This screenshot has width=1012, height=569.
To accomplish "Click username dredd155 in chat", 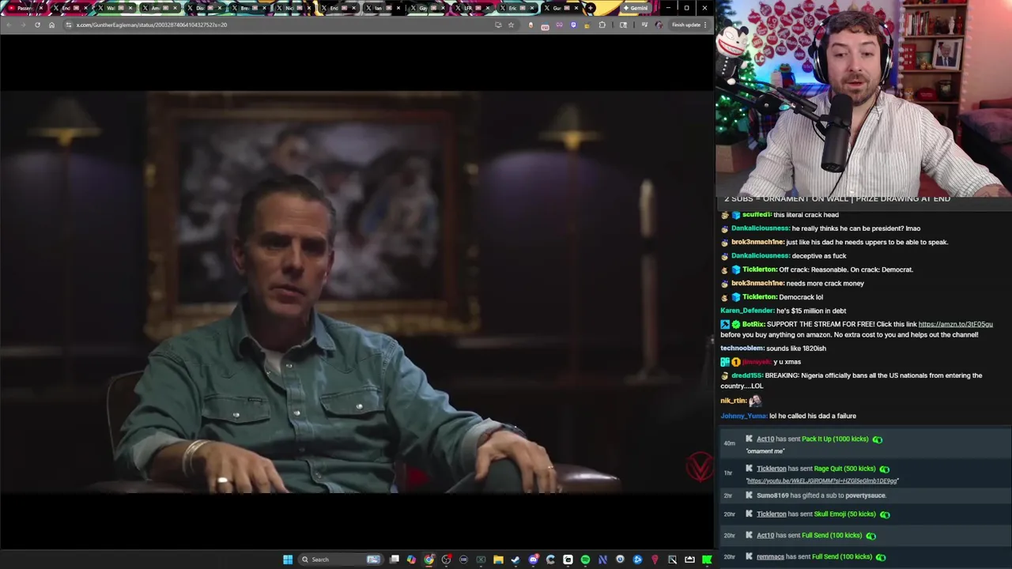I will pyautogui.click(x=746, y=375).
